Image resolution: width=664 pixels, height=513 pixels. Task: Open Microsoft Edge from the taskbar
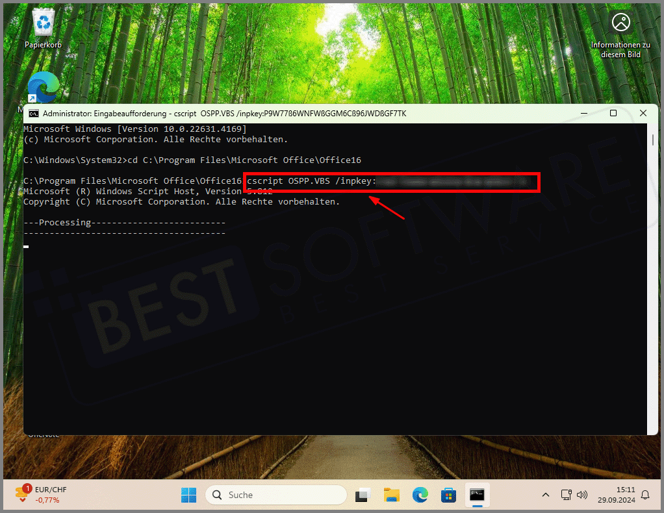coord(420,495)
